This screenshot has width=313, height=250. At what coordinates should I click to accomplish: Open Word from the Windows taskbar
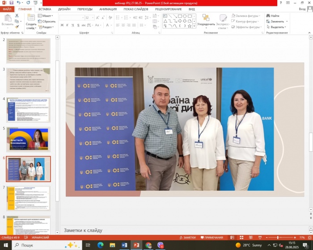point(124,245)
